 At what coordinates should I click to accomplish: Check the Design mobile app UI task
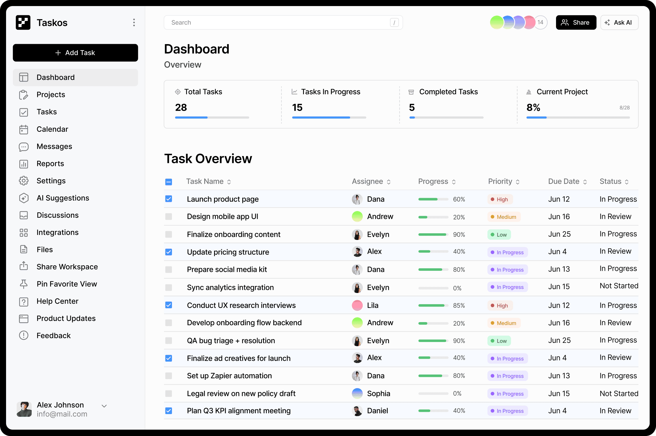pyautogui.click(x=169, y=217)
